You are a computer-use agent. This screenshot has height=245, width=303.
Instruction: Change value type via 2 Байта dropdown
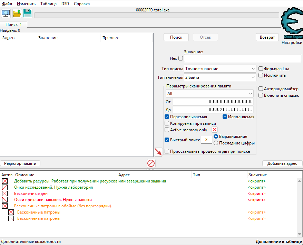(219, 77)
